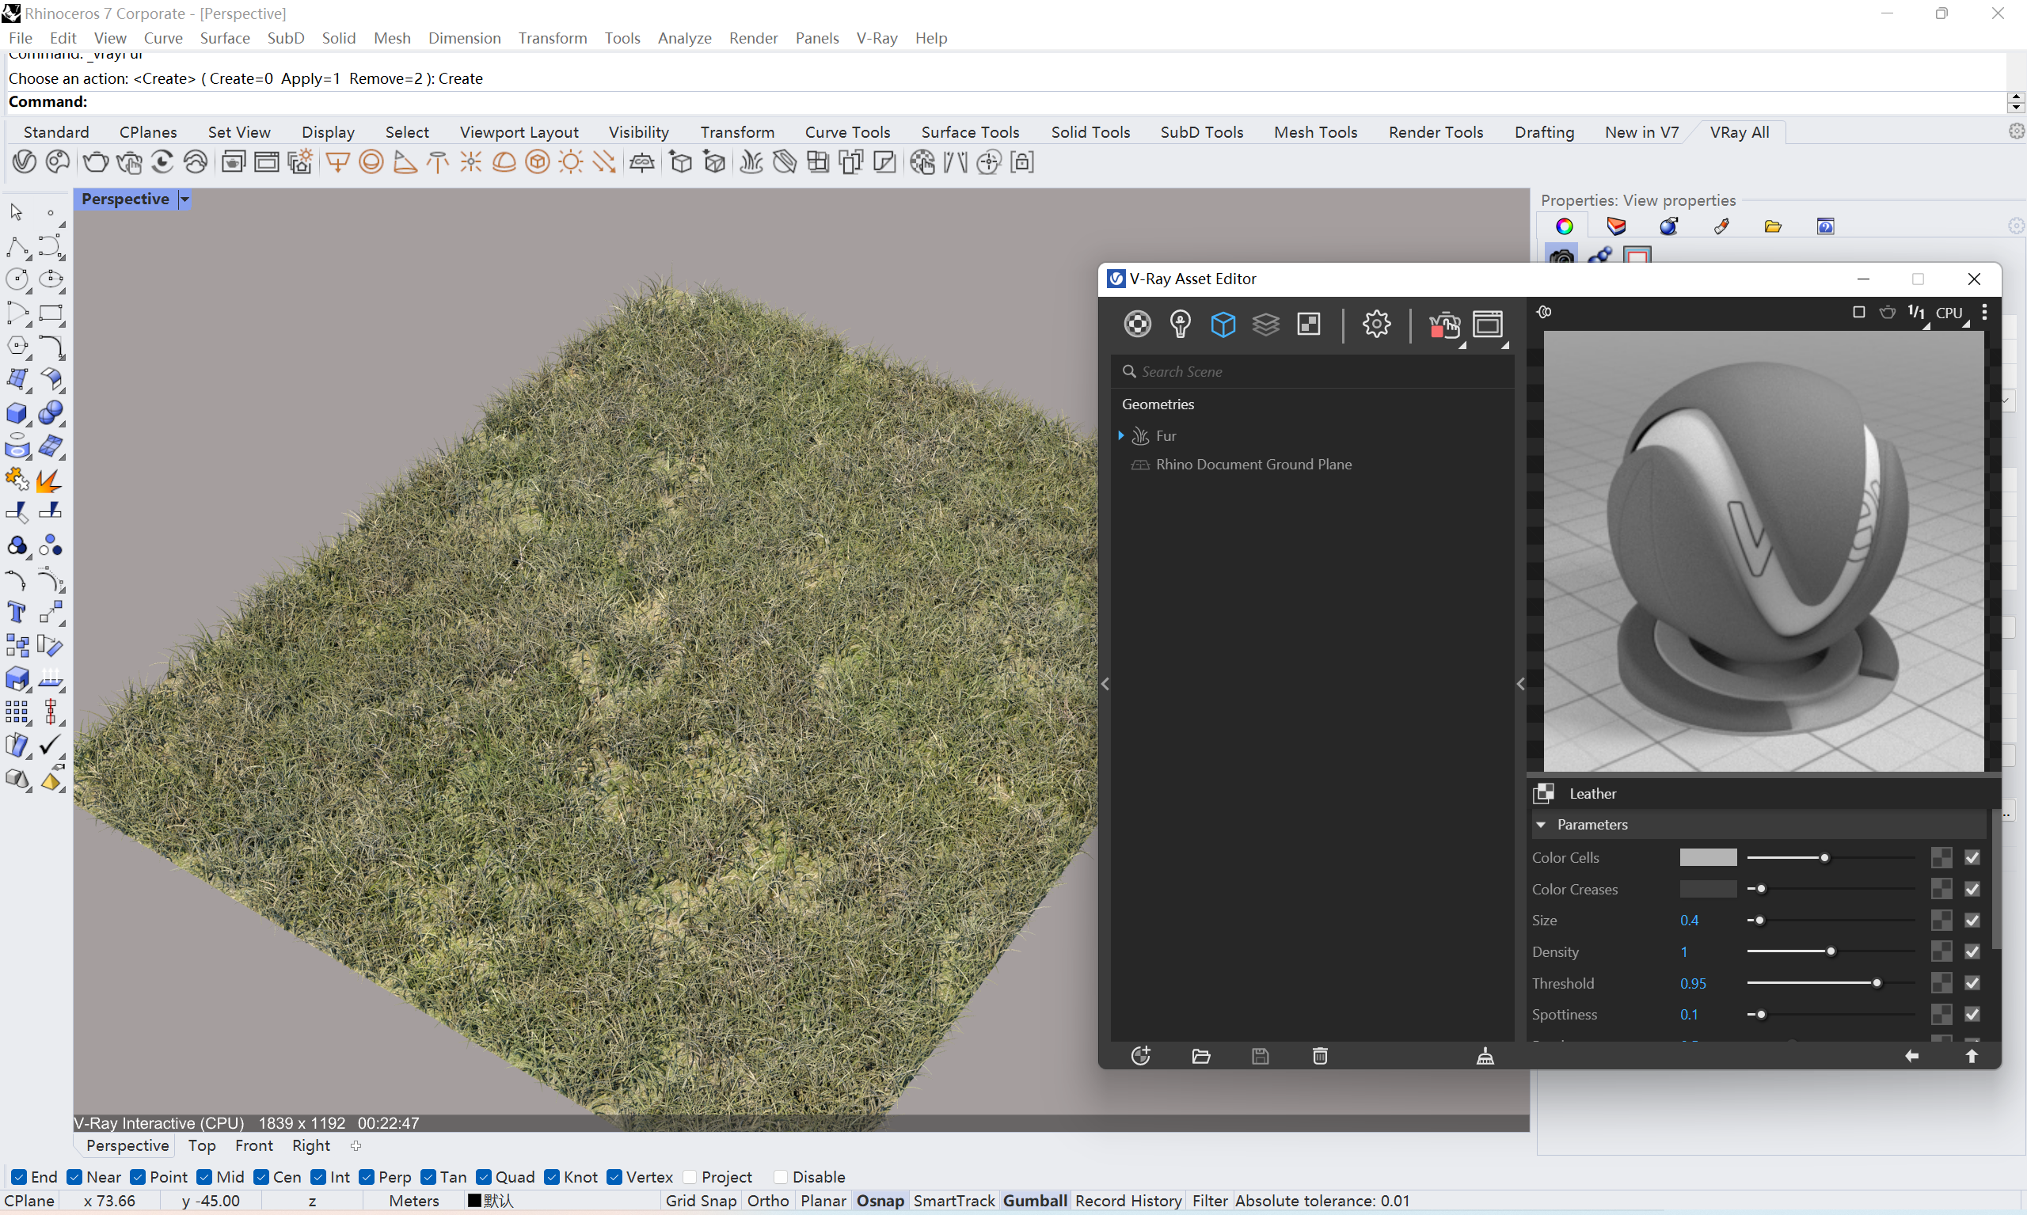Screen dimensions: 2027x1215
Task: Click the V-Ray Sun light toolbar icon
Action: (x=571, y=162)
